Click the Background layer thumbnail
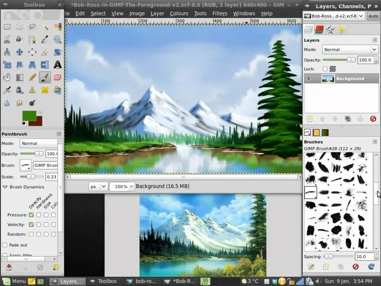Image resolution: width=381 pixels, height=286 pixels. point(328,79)
